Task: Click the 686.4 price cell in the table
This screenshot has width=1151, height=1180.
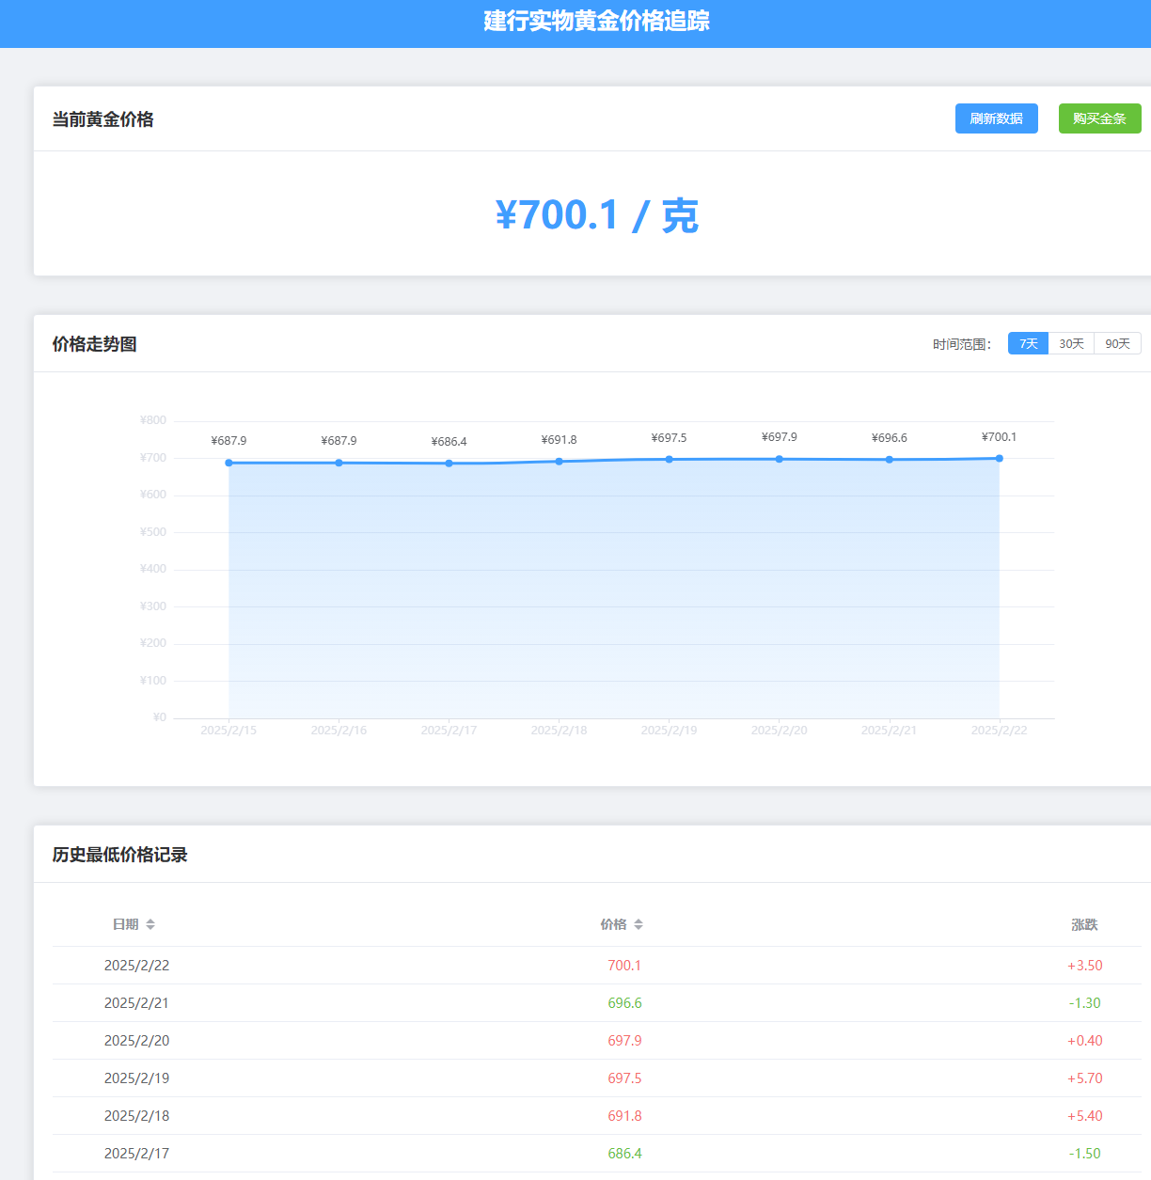Action: tap(624, 1154)
